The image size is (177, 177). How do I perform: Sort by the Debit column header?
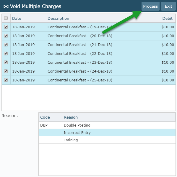pyautogui.click(x=158, y=18)
